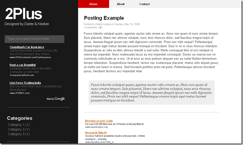Open Category 3 listing

point(19,134)
